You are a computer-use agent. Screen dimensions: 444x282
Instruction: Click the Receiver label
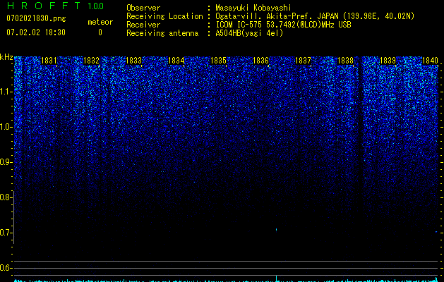143,25
